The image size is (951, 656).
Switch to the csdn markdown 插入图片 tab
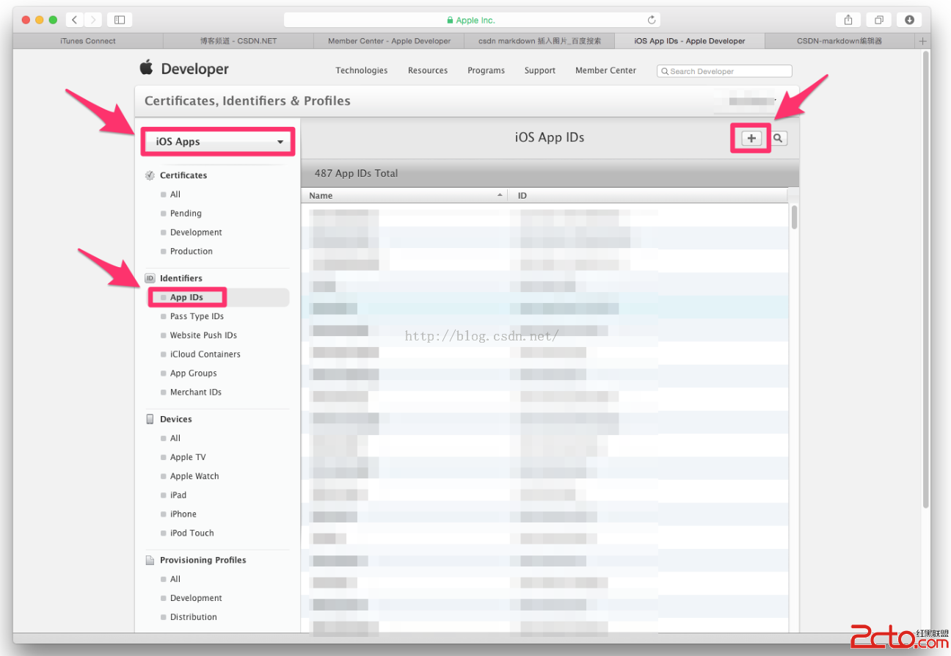(x=539, y=41)
